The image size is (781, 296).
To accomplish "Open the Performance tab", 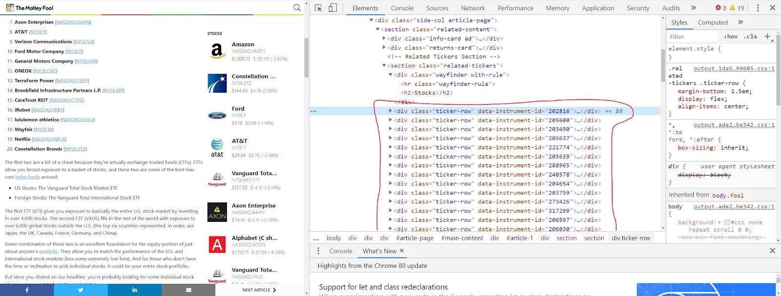I will click(515, 8).
